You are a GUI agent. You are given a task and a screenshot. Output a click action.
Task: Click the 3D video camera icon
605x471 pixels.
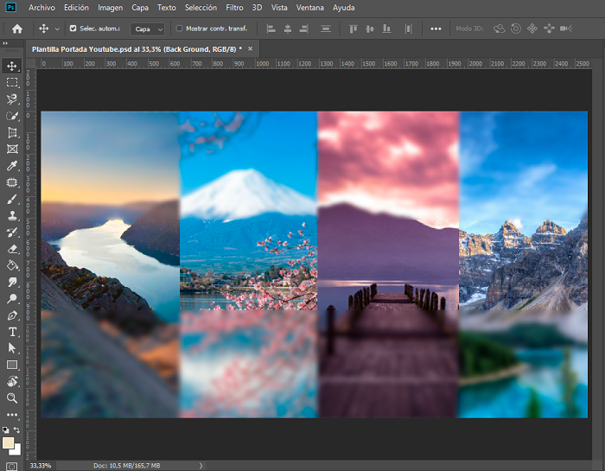point(565,29)
